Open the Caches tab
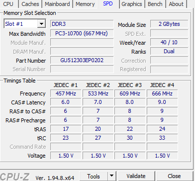Screen dimensions: 195x181 (30, 4)
